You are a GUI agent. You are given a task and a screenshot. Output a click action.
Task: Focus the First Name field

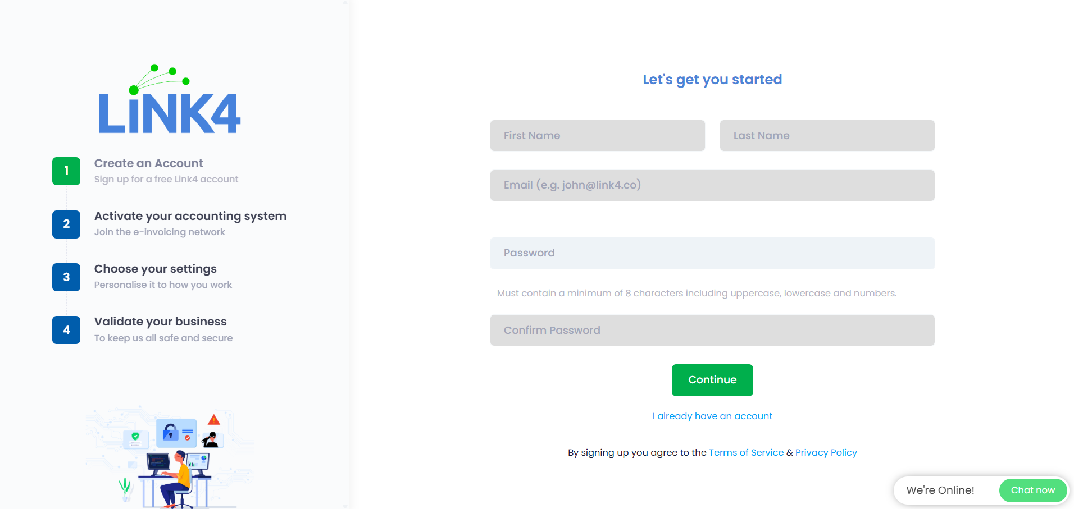pyautogui.click(x=597, y=135)
